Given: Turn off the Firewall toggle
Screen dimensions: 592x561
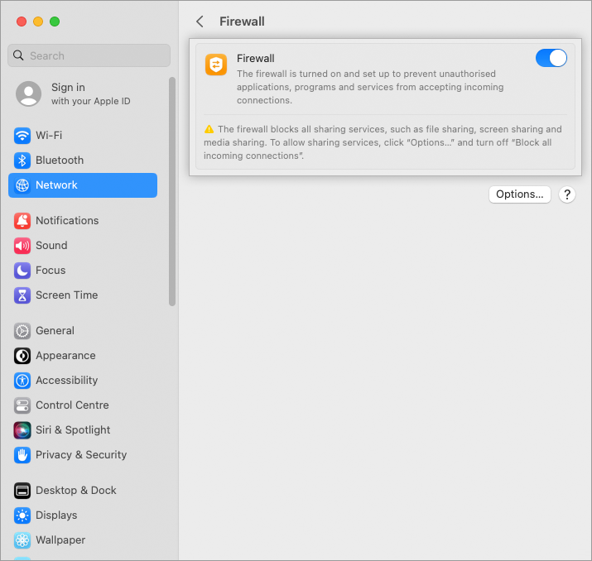Looking at the screenshot, I should [x=551, y=58].
